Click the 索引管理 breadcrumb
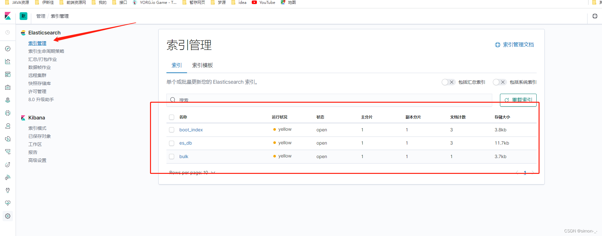The image size is (602, 236). (x=60, y=16)
